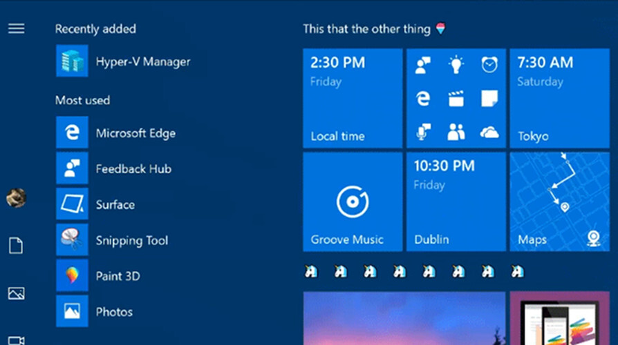Click the Microsoft Edge icon in Most used
Image resolution: width=618 pixels, height=345 pixels.
[72, 132]
